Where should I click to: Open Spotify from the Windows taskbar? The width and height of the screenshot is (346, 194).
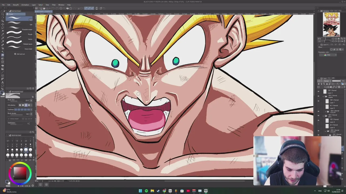(x=146, y=191)
